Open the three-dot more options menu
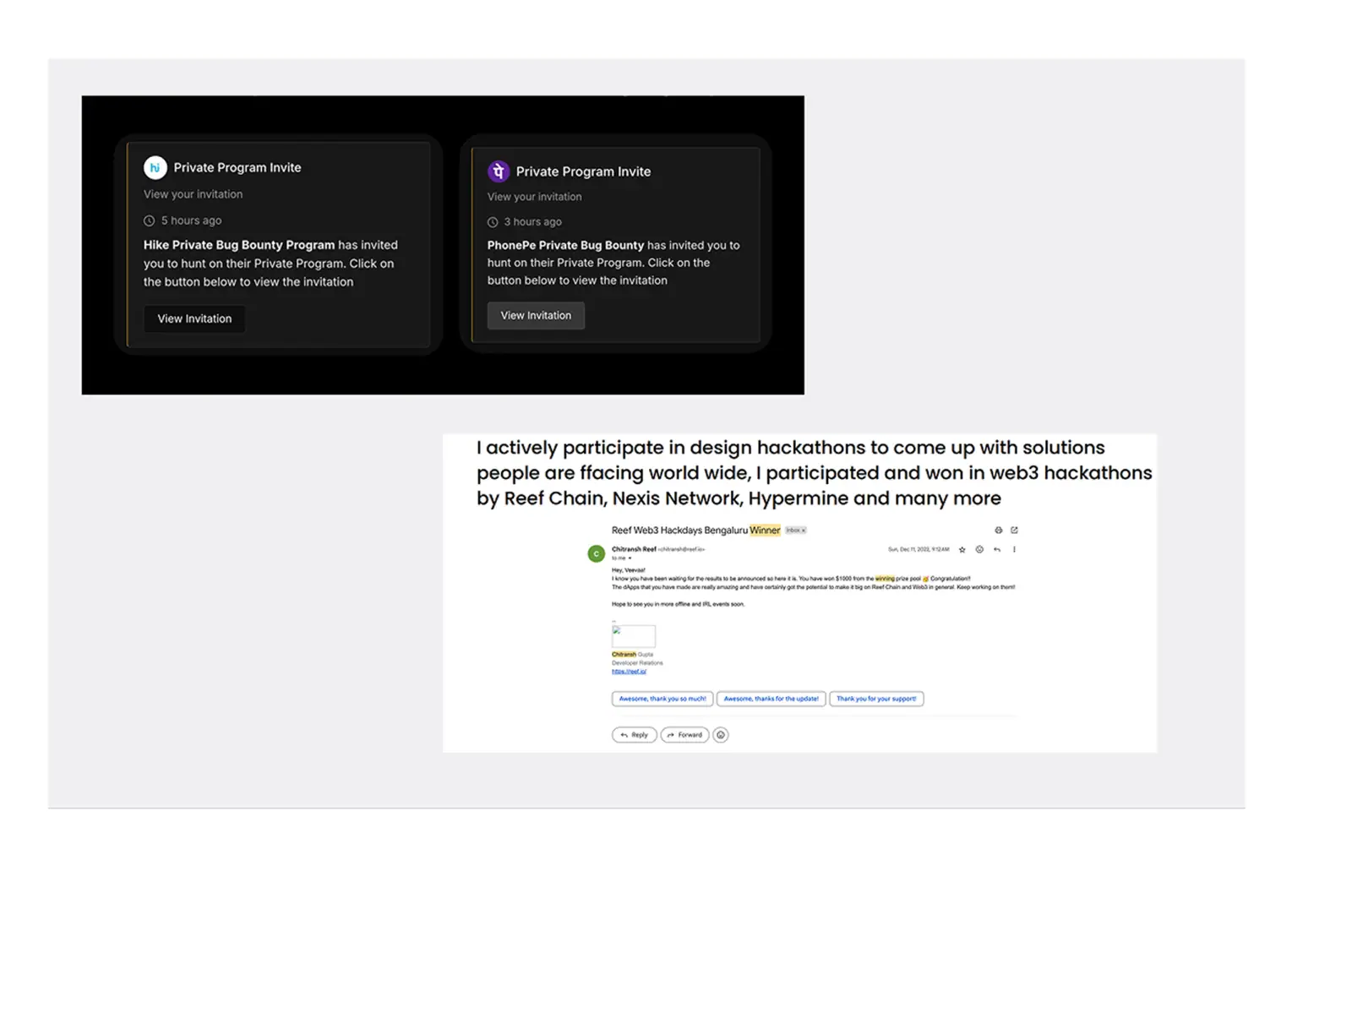 click(x=1014, y=550)
